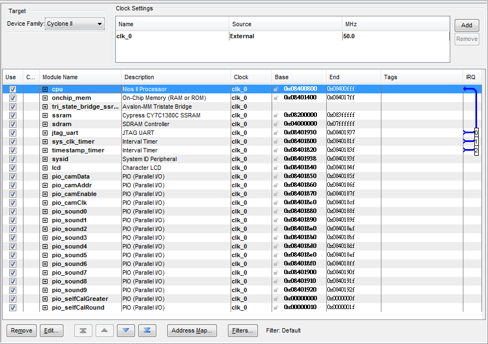Click the lock icon beside pio_camEnable base address
Screen dimensions: 488x344
[x=276, y=194]
